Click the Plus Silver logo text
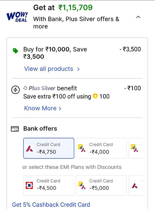Image resolution: width=155 pixels, height=209 pixels. click(39, 88)
